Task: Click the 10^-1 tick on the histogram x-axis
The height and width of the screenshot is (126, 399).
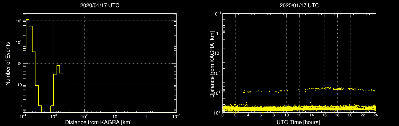Action: [x=176, y=116]
